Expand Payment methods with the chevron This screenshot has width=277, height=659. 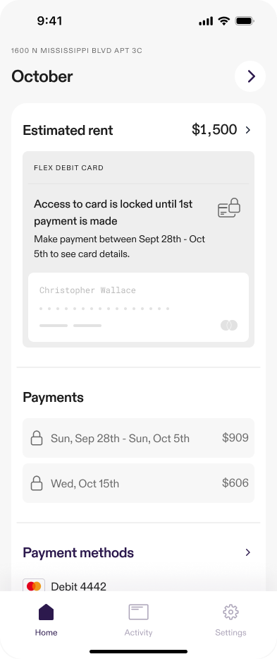(x=248, y=552)
